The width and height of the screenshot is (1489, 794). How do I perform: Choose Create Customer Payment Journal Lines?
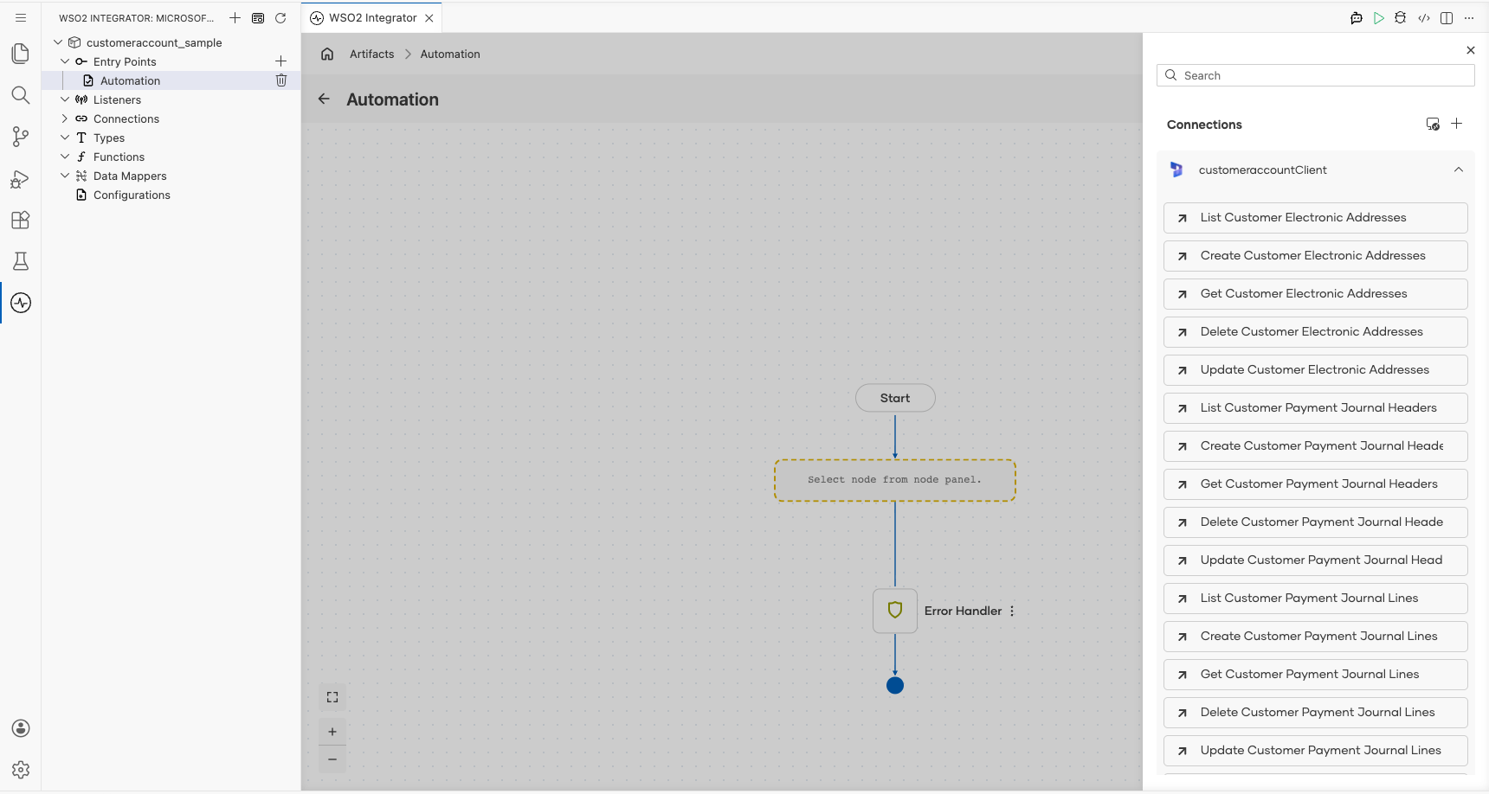(1316, 637)
